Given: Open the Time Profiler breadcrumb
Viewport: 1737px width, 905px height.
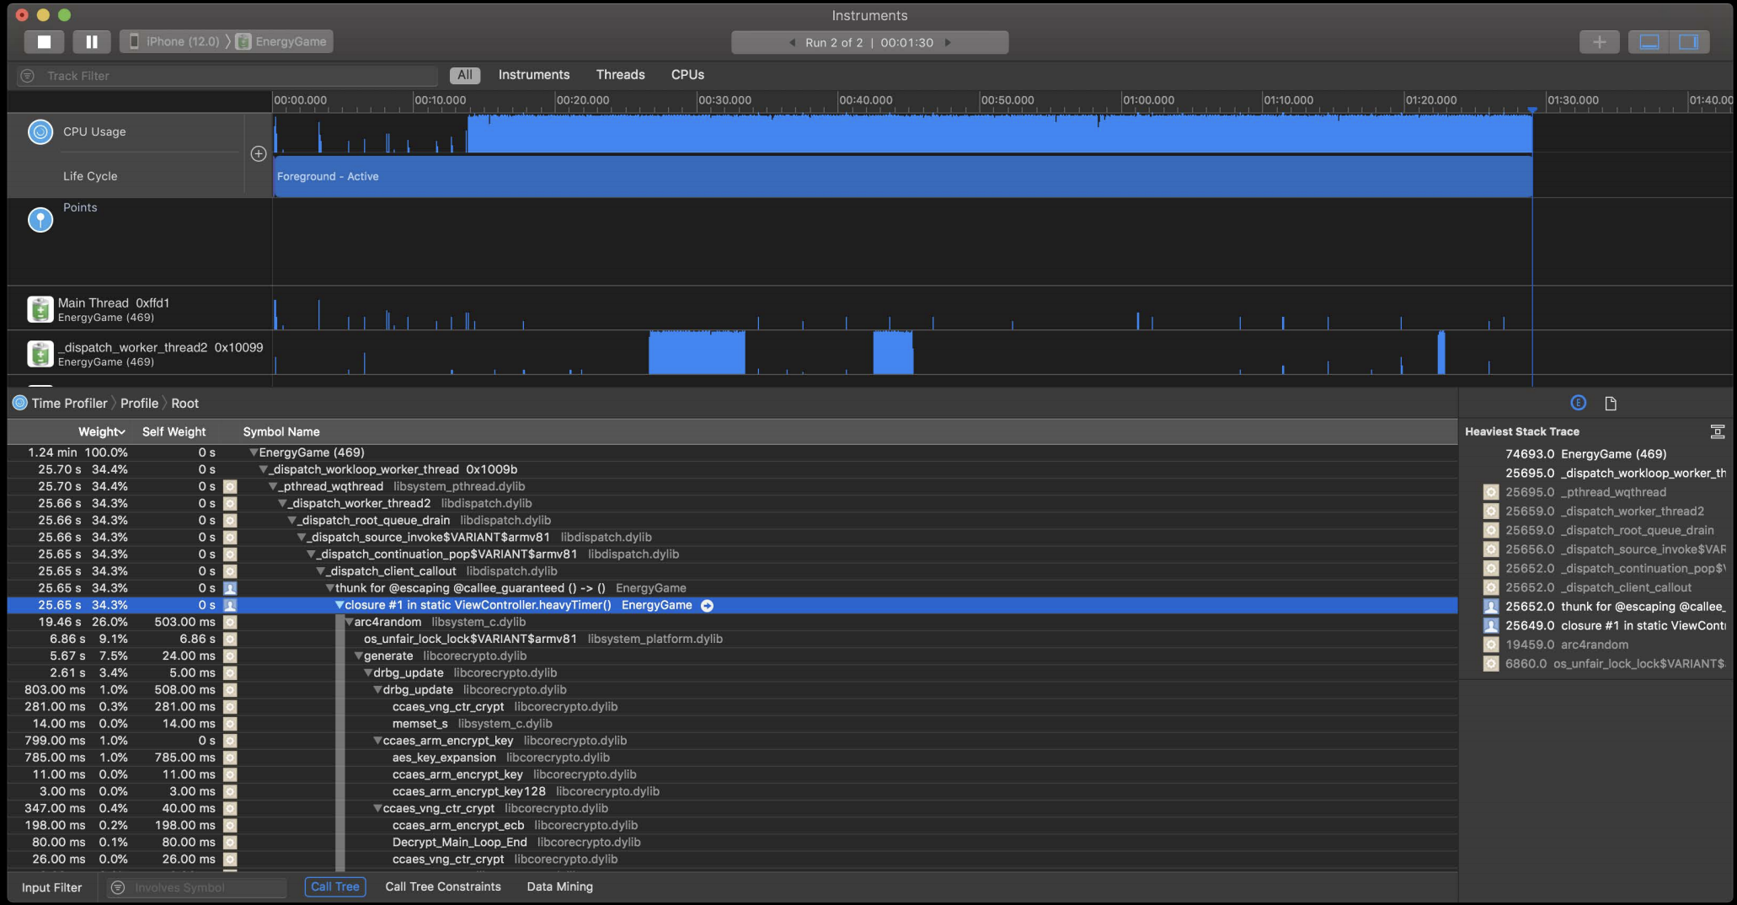Looking at the screenshot, I should 69,403.
